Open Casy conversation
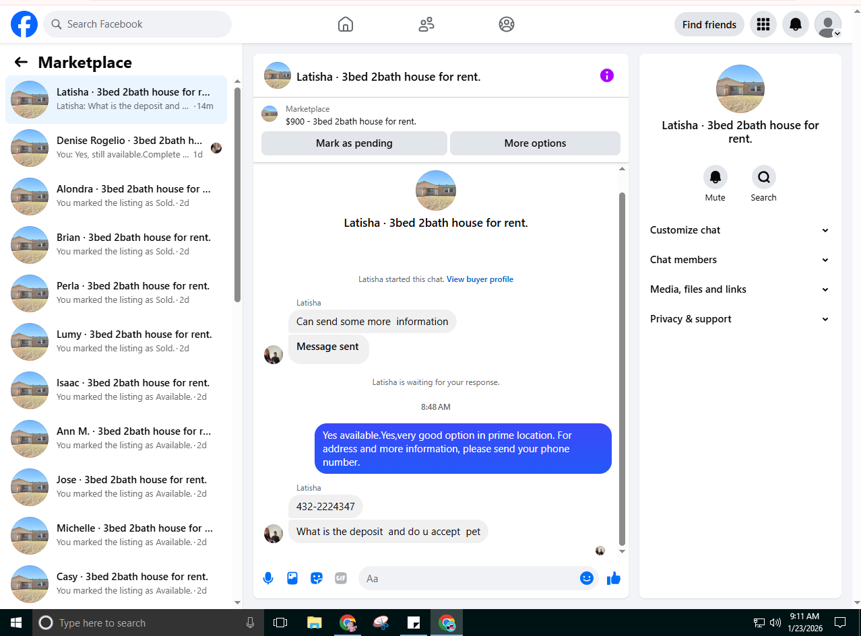The width and height of the screenshot is (861, 636). [116, 584]
